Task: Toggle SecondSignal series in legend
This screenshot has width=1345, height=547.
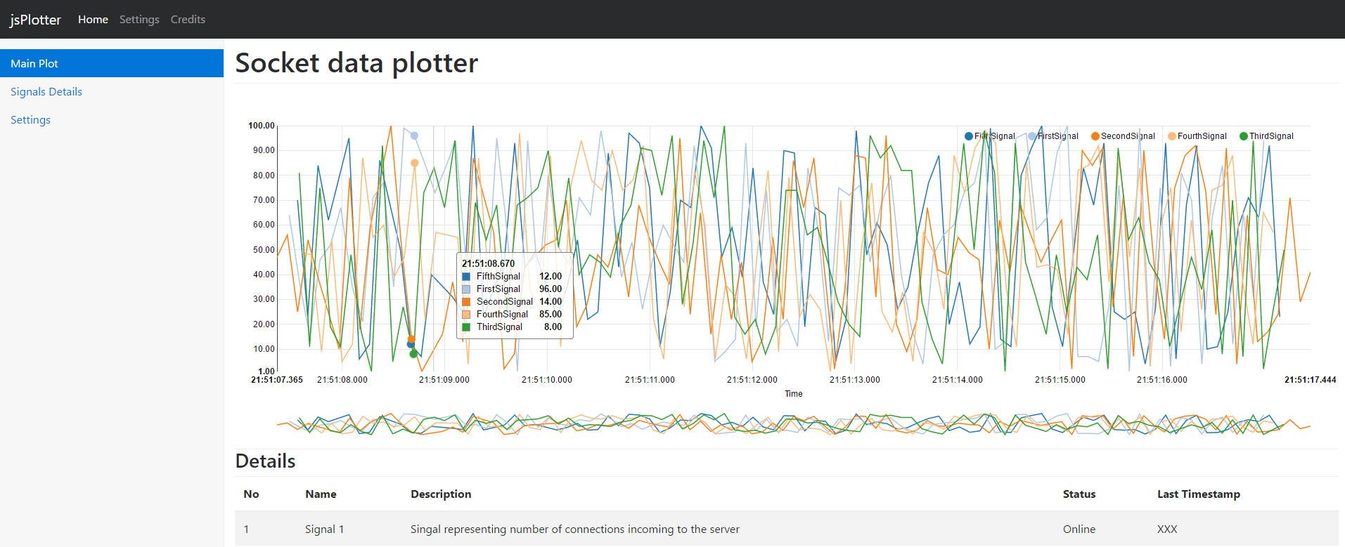Action: click(x=1123, y=136)
